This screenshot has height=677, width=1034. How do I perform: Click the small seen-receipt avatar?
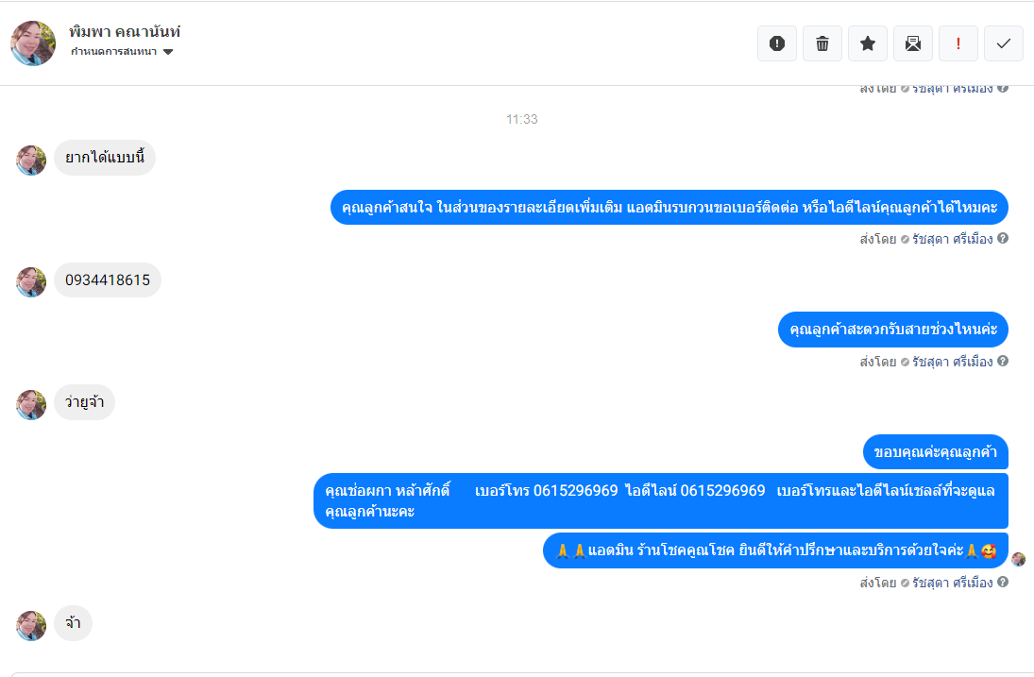click(x=1018, y=559)
